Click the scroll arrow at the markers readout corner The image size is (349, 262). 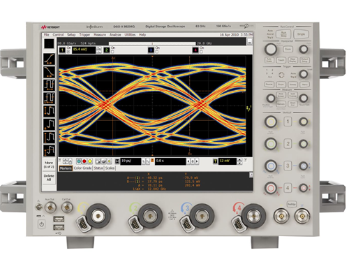tap(251, 175)
